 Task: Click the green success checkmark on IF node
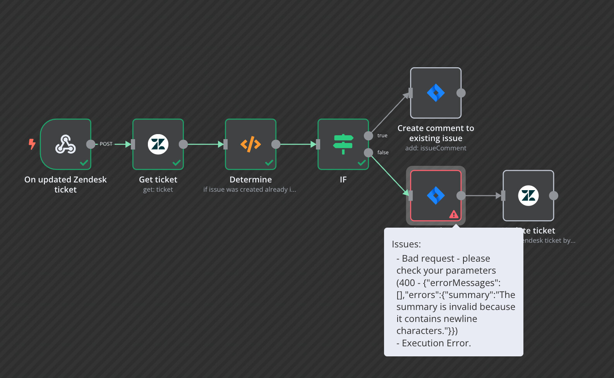362,163
